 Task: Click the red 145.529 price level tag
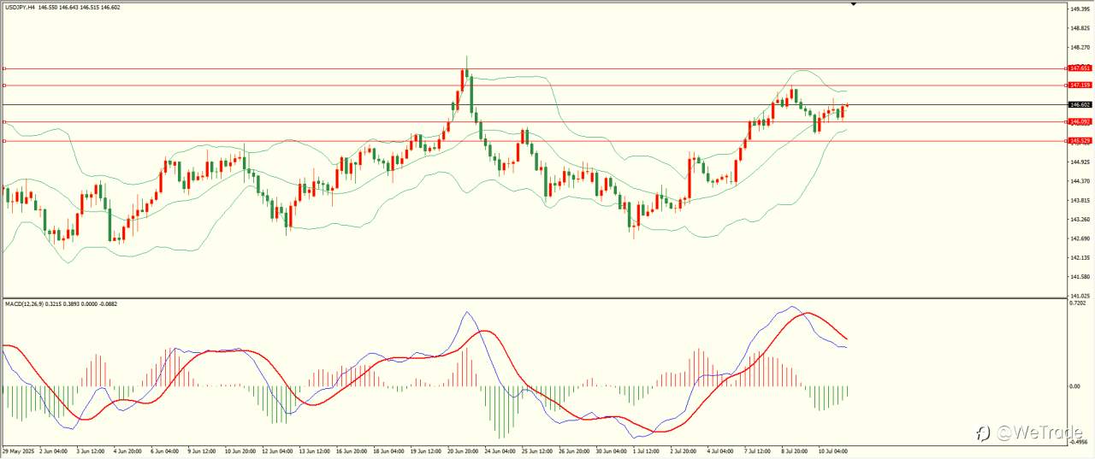coord(1079,140)
